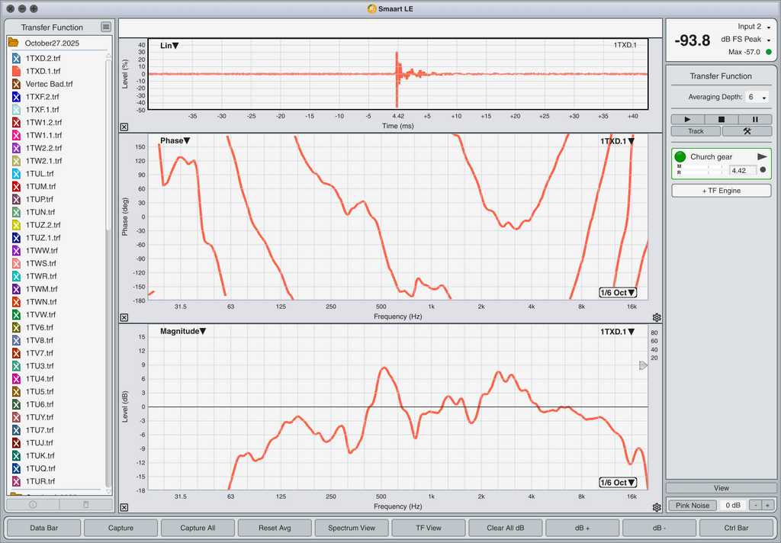Enable delay tracking with Track button
Viewport: 781px width, 543px height.
[x=696, y=131]
